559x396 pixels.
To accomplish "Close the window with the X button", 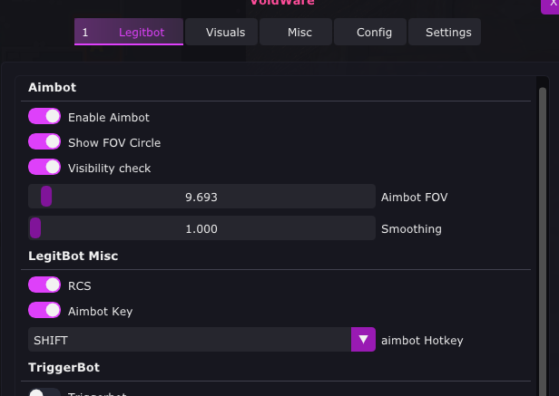I will (x=552, y=4).
